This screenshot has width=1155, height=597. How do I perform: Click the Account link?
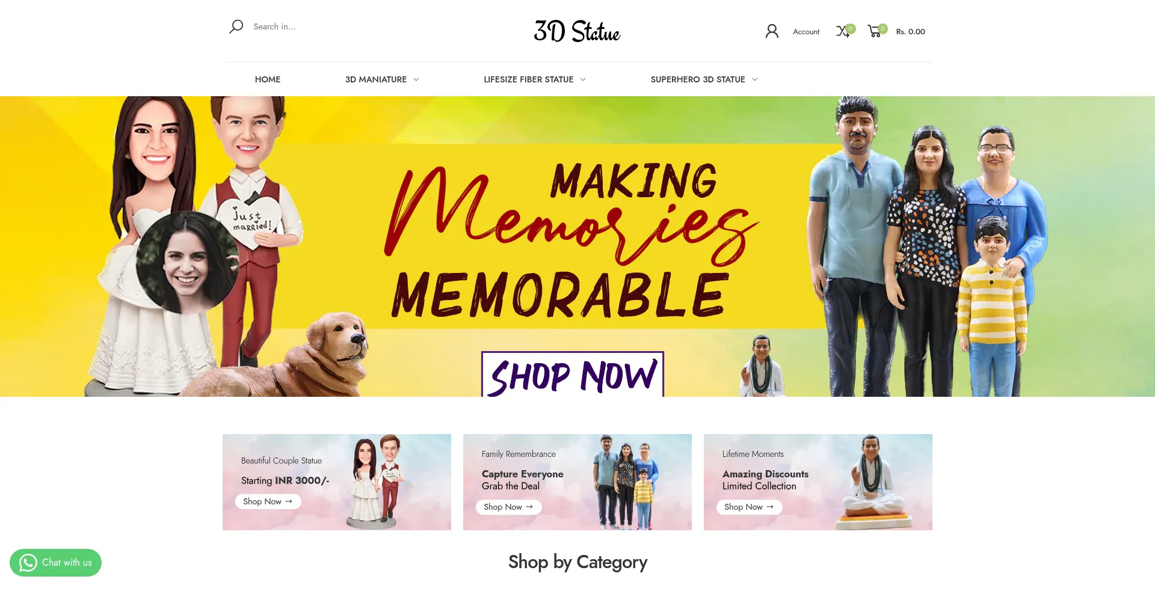[x=806, y=32]
